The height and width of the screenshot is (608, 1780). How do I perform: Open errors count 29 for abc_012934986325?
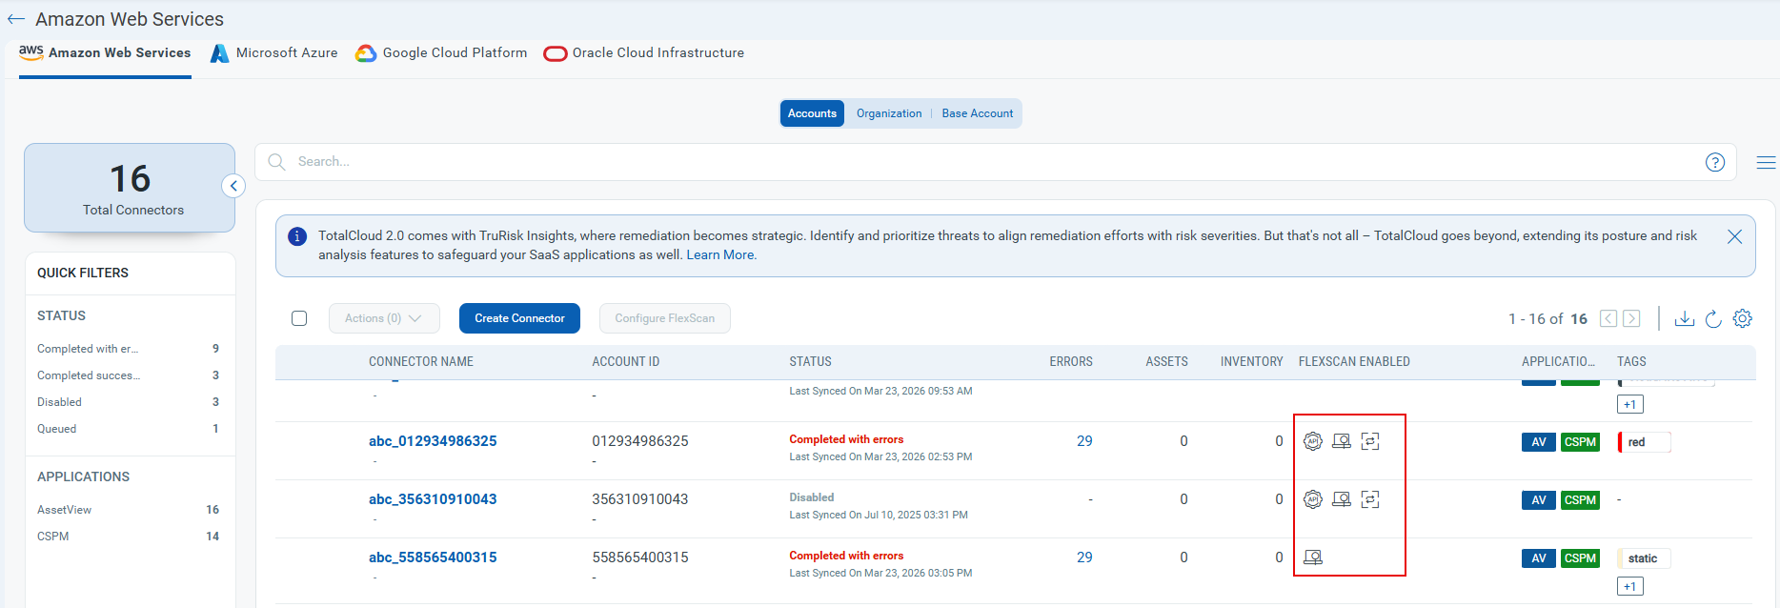[1084, 441]
